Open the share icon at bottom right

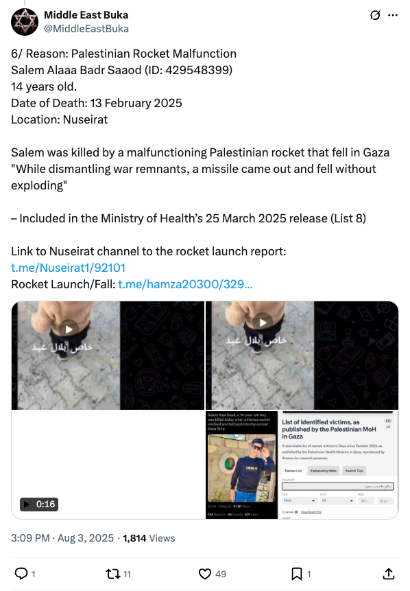[389, 574]
